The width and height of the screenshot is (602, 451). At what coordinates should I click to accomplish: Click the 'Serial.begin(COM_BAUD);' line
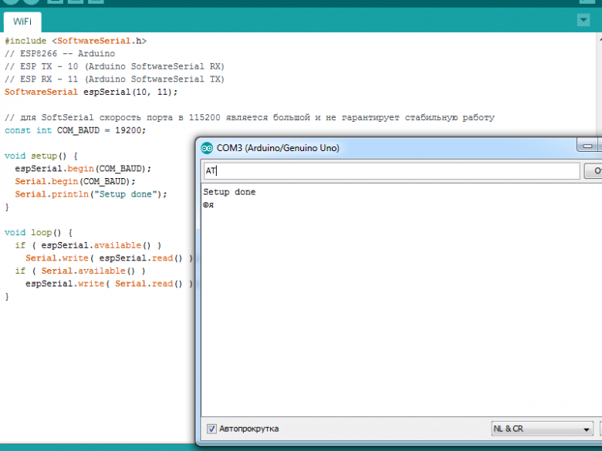click(x=76, y=181)
